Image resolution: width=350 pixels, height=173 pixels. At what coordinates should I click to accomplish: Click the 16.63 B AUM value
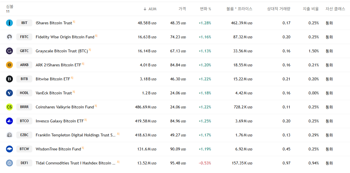[x=147, y=37]
